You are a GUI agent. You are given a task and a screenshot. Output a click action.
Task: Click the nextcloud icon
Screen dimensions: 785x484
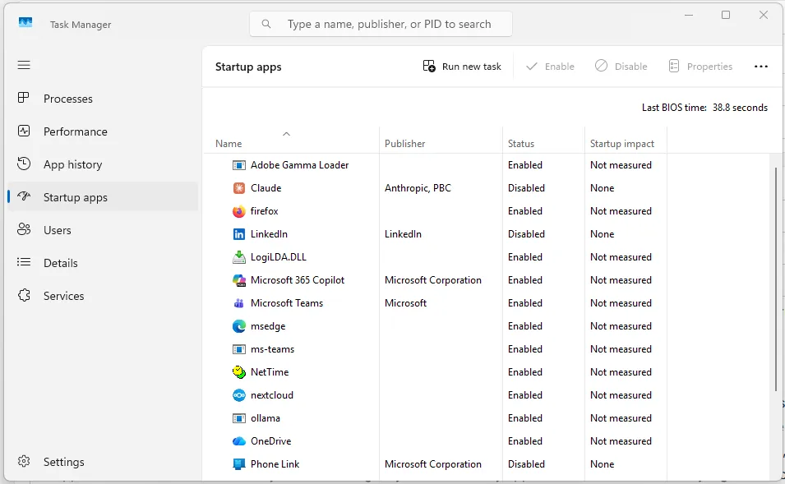click(239, 395)
